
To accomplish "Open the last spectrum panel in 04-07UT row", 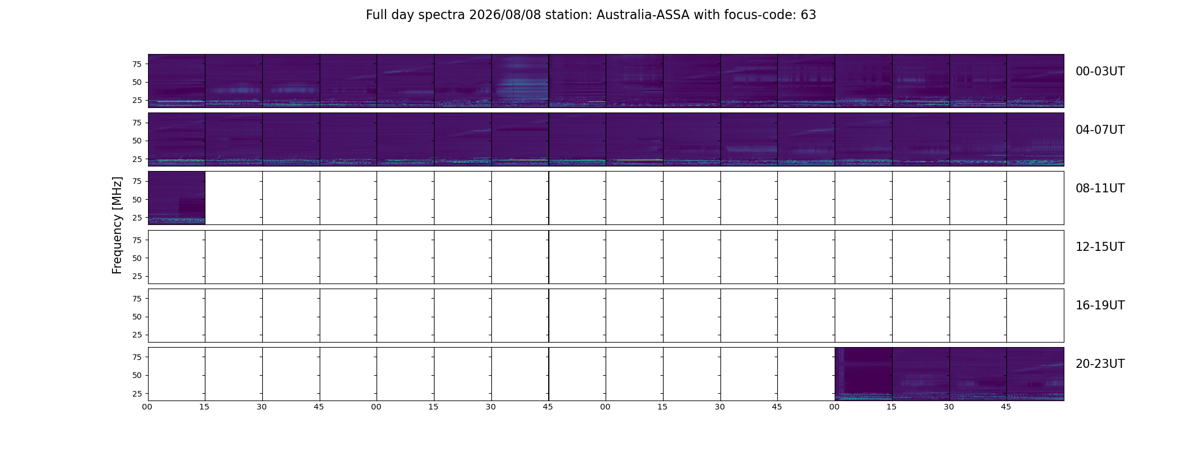I will click(1036, 139).
